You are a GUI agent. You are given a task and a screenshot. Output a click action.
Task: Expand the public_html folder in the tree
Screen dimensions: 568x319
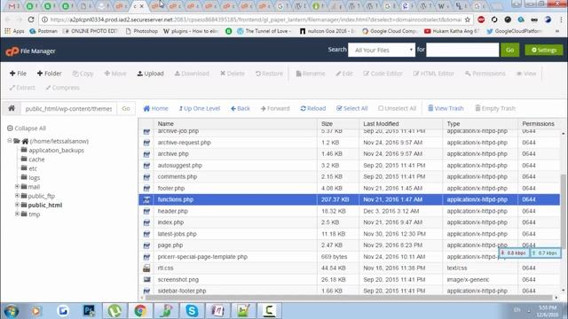pos(17,205)
